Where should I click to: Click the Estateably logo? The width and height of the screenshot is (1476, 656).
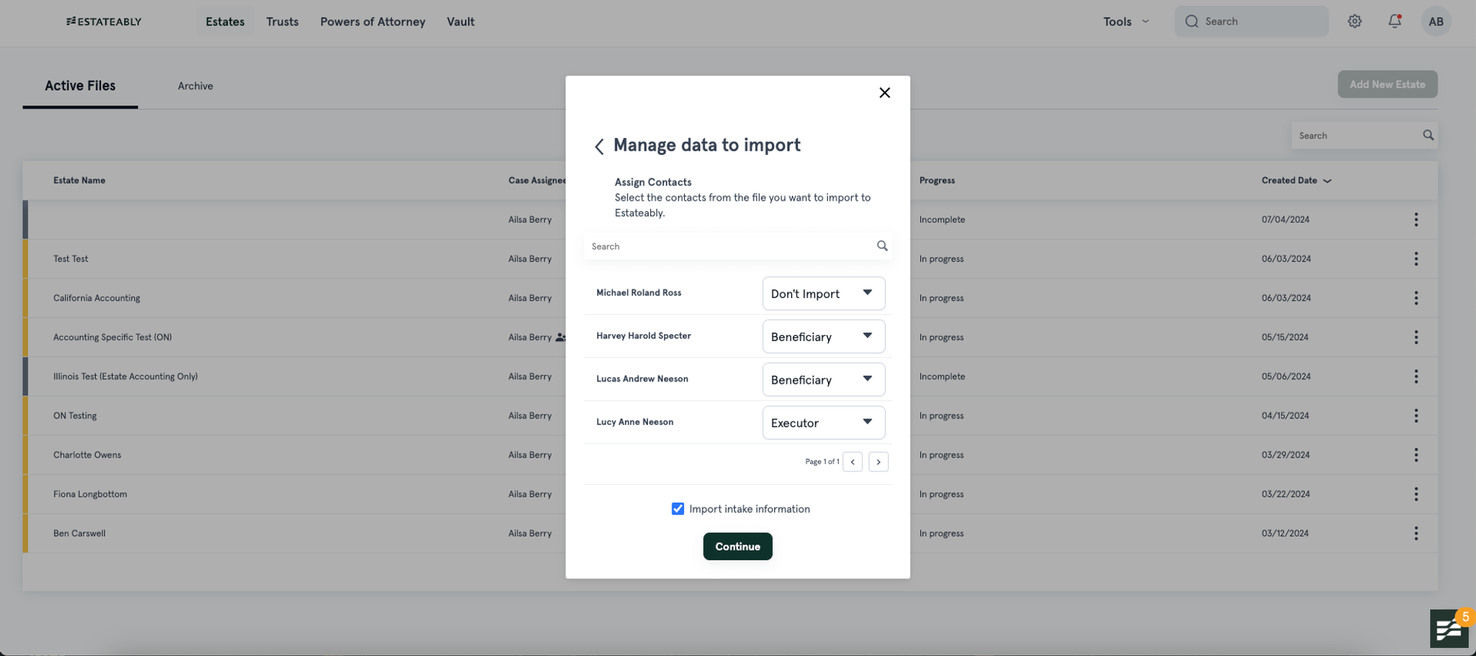[104, 21]
